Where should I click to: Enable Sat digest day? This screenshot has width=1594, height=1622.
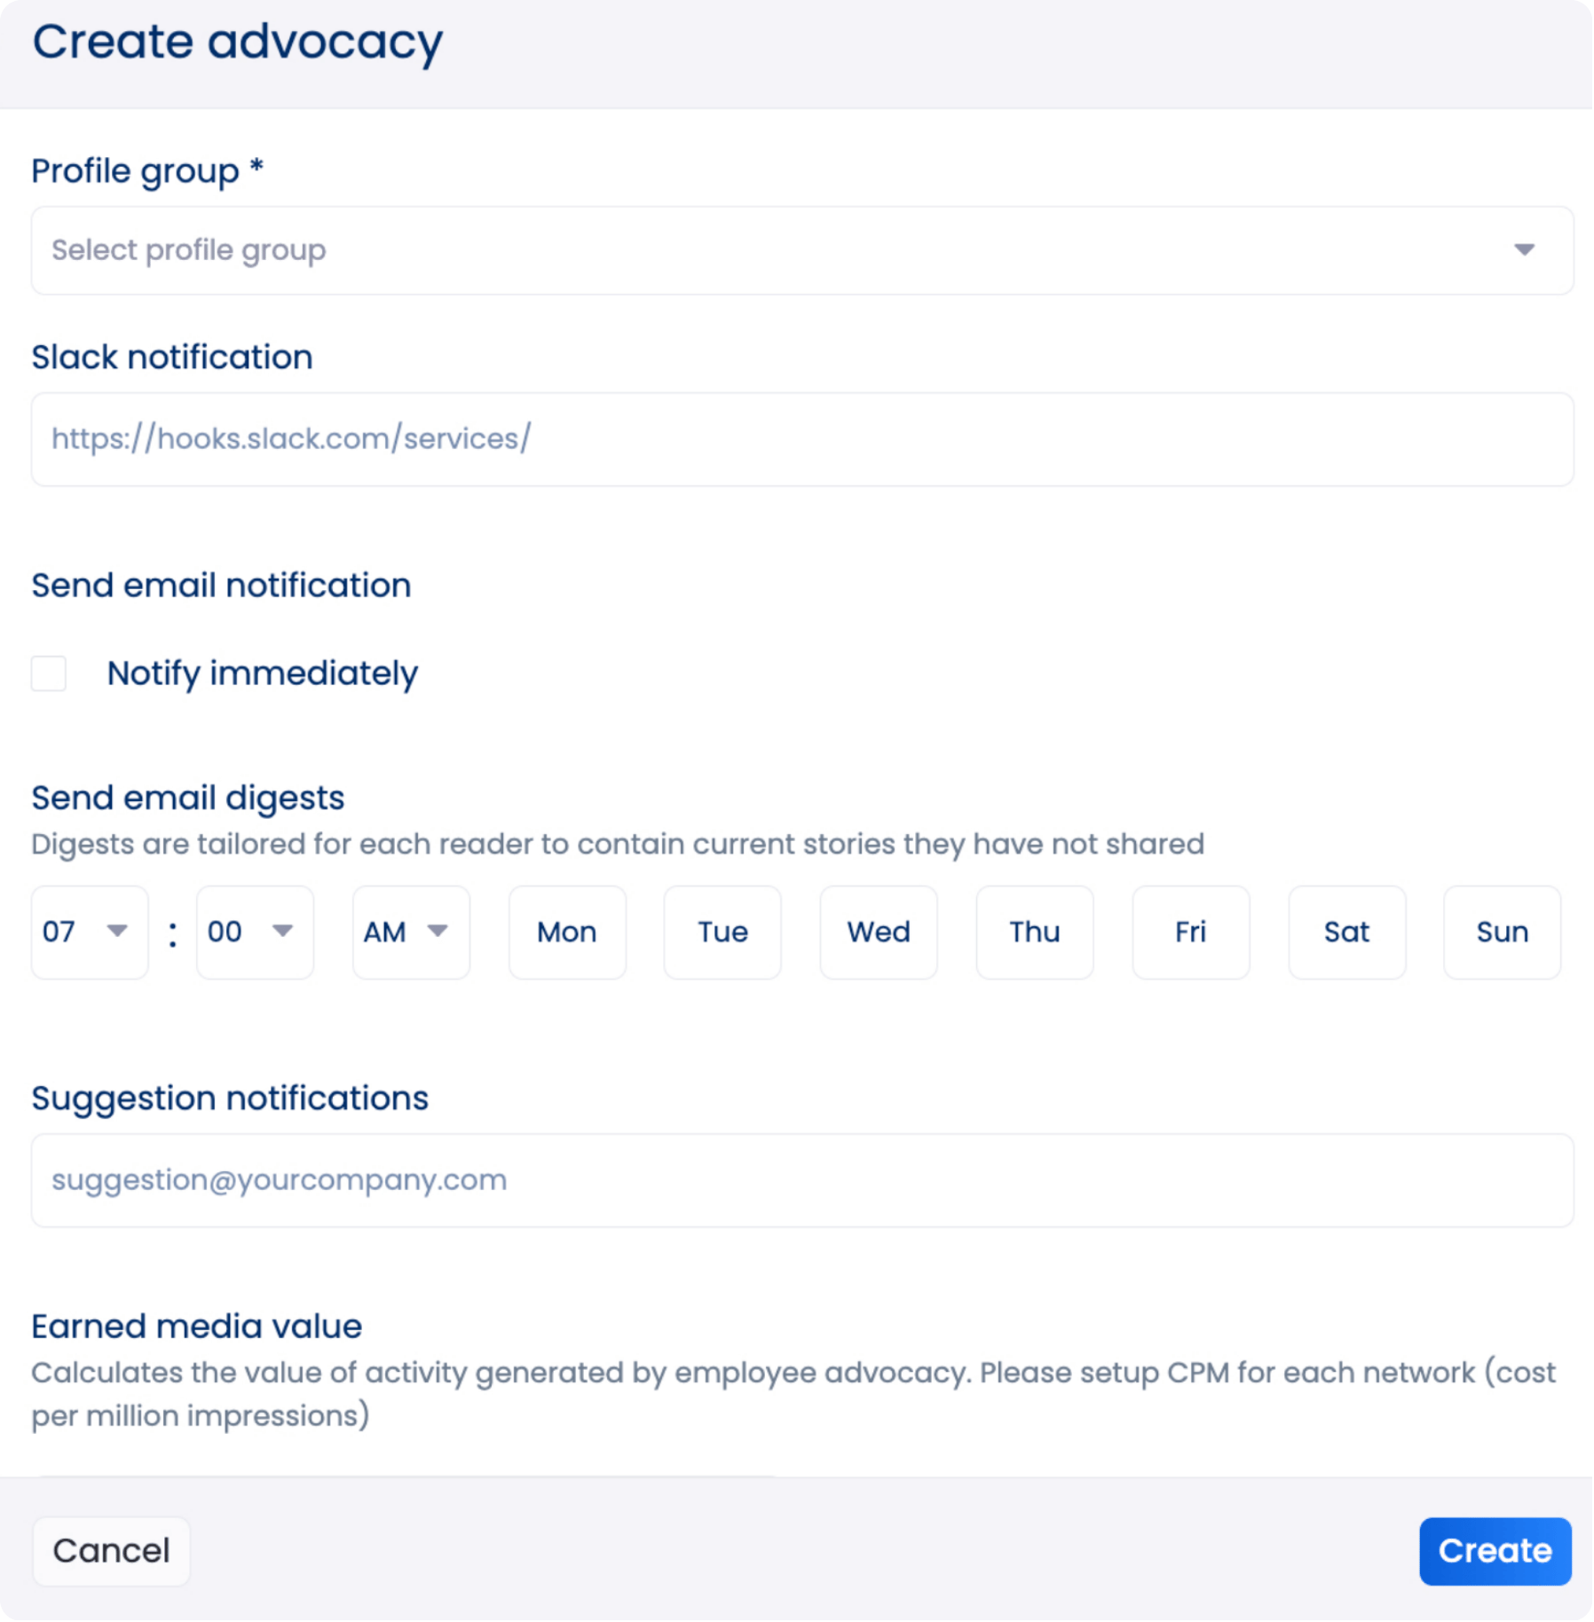pos(1346,932)
